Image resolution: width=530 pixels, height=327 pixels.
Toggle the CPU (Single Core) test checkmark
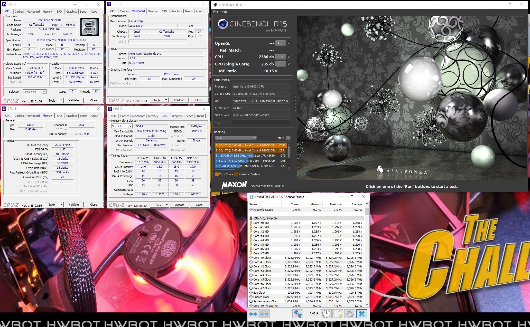click(289, 64)
